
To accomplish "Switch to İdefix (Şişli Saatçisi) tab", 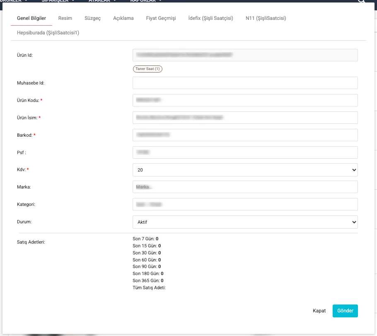I will click(x=210, y=18).
